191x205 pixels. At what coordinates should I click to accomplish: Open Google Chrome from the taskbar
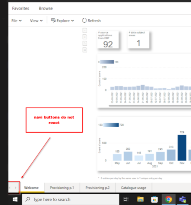pyautogui.click(x=169, y=199)
